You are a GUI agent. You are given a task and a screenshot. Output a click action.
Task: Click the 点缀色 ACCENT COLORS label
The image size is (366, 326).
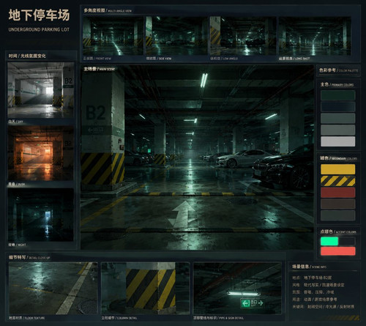338,231
